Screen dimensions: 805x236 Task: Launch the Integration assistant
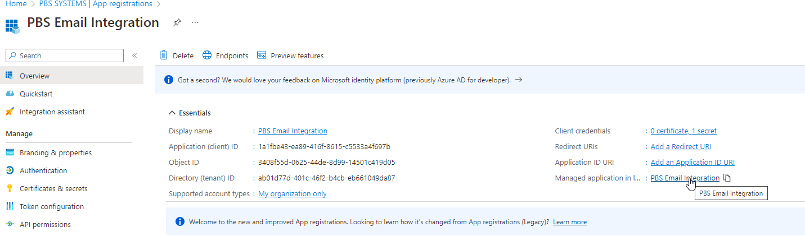[x=52, y=112]
